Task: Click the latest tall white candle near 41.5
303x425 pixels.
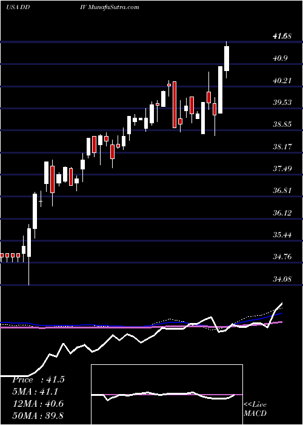Action: pos(227,58)
